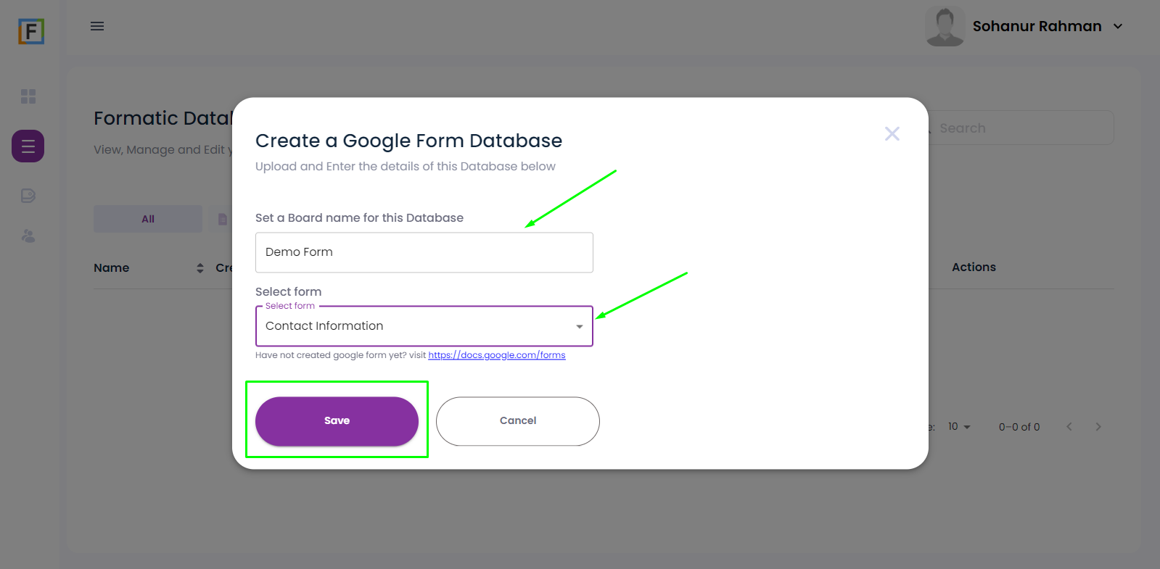Image resolution: width=1160 pixels, height=569 pixels.
Task: Sort the table by Name column
Action: pyautogui.click(x=199, y=268)
